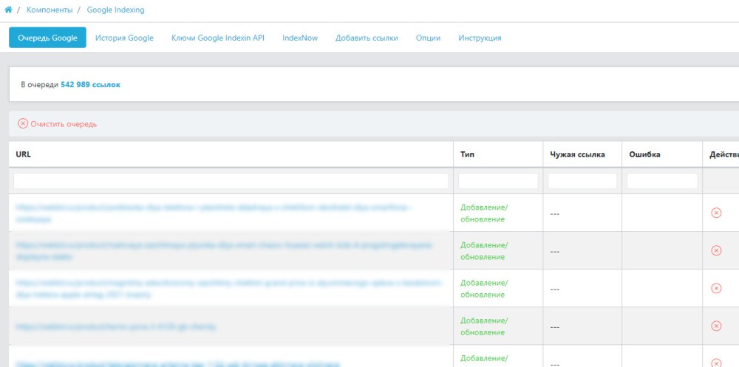Delete the first queue row with red X
The height and width of the screenshot is (367, 739).
(716, 213)
